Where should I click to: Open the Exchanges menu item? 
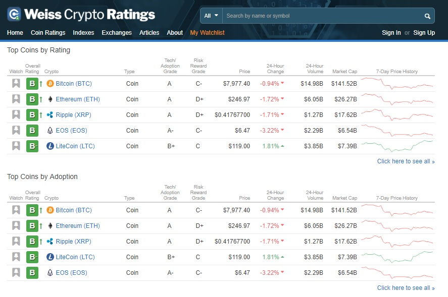pyautogui.click(x=117, y=33)
